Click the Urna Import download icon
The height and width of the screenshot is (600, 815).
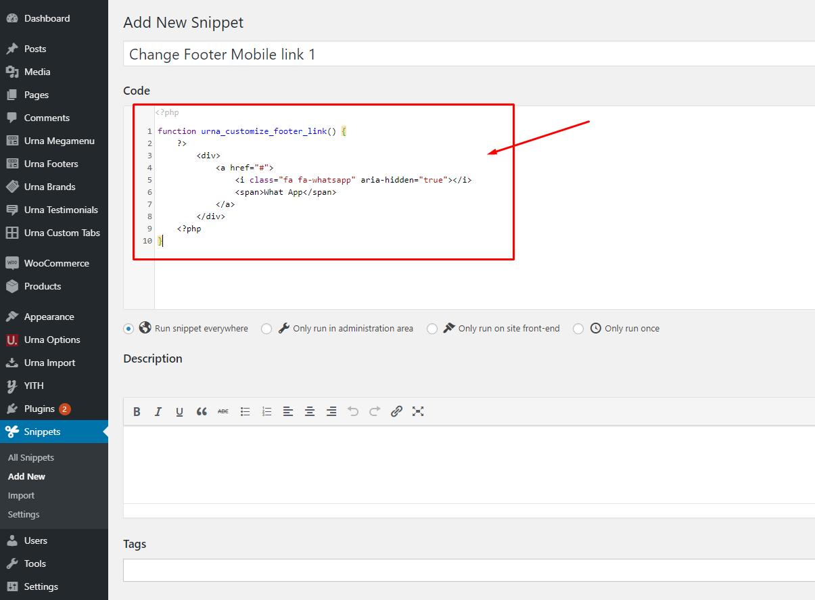[x=12, y=363]
